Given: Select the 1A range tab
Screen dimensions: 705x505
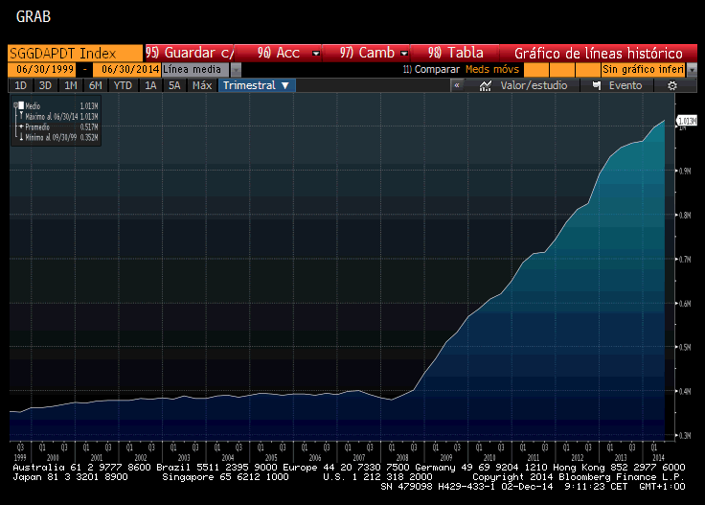Looking at the screenshot, I should (150, 85).
